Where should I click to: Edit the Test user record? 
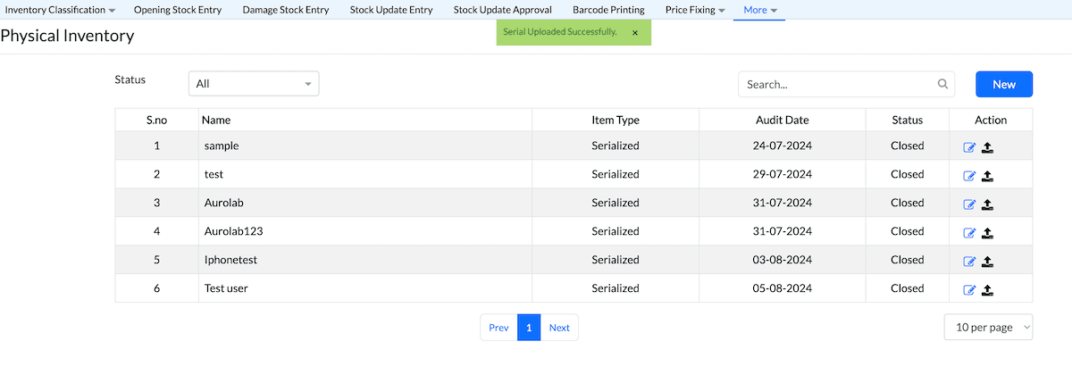(x=969, y=290)
